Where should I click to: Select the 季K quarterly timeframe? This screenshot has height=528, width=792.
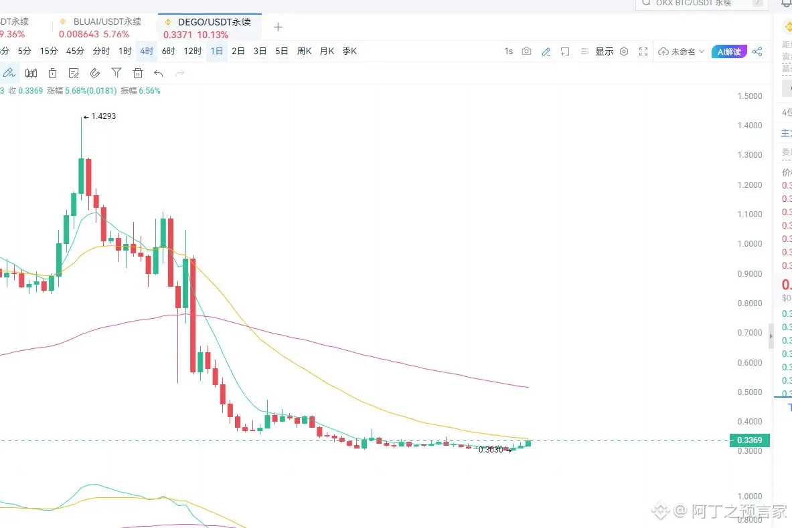[349, 51]
